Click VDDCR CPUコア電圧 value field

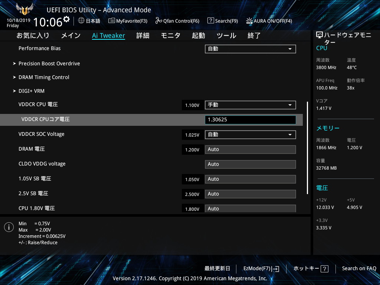click(x=250, y=120)
